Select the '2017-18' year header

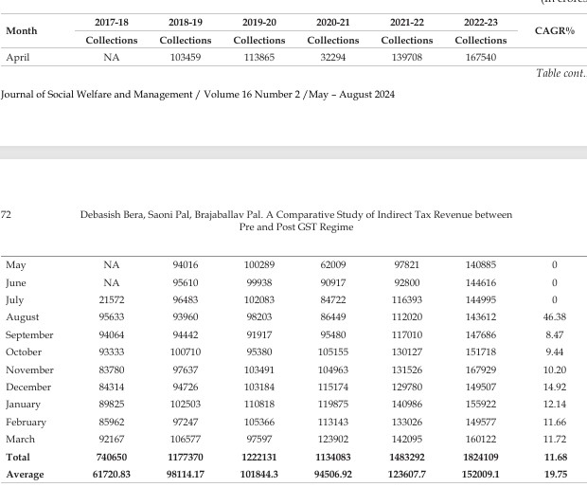point(112,22)
